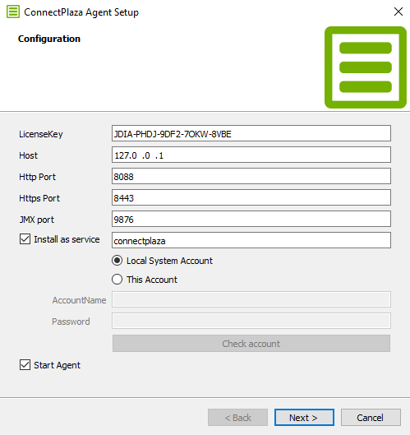The image size is (410, 435).
Task: Select the Local System Account radio button
Action: pos(117,261)
